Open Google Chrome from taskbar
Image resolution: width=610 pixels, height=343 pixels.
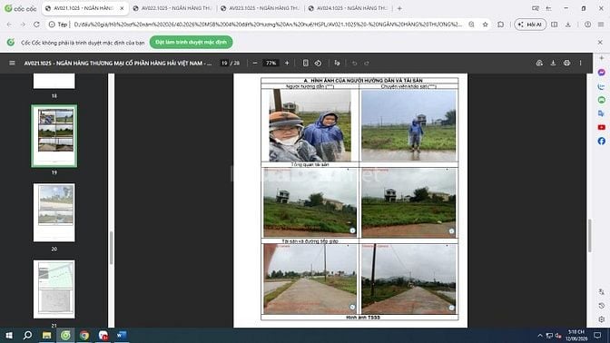coord(84,335)
